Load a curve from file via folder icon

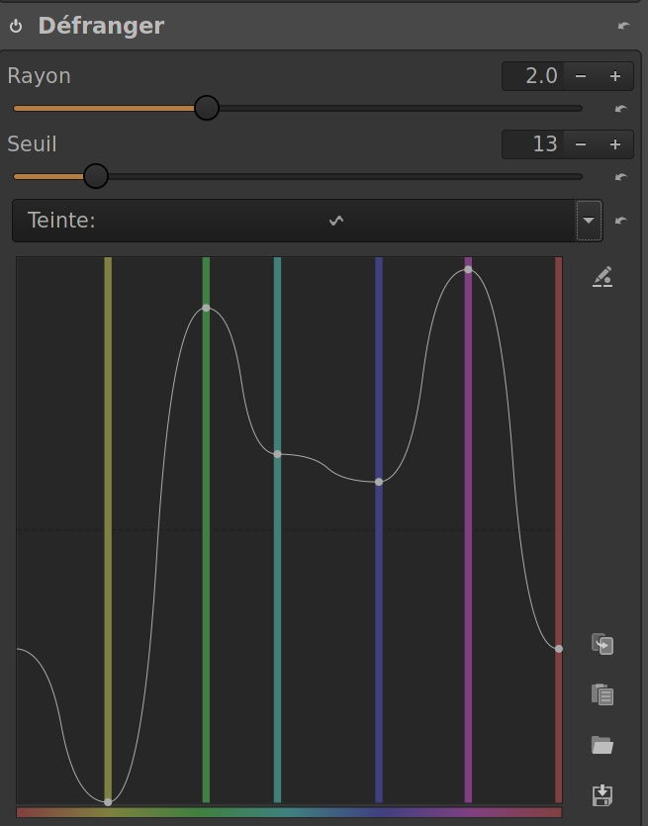click(x=602, y=745)
